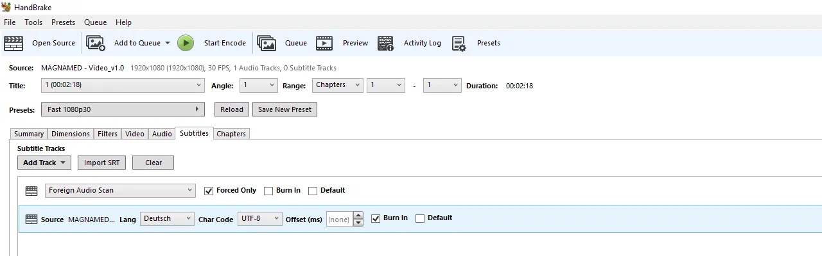Open the Activity Log icon
Image resolution: width=822 pixels, height=256 pixels.
tap(385, 43)
